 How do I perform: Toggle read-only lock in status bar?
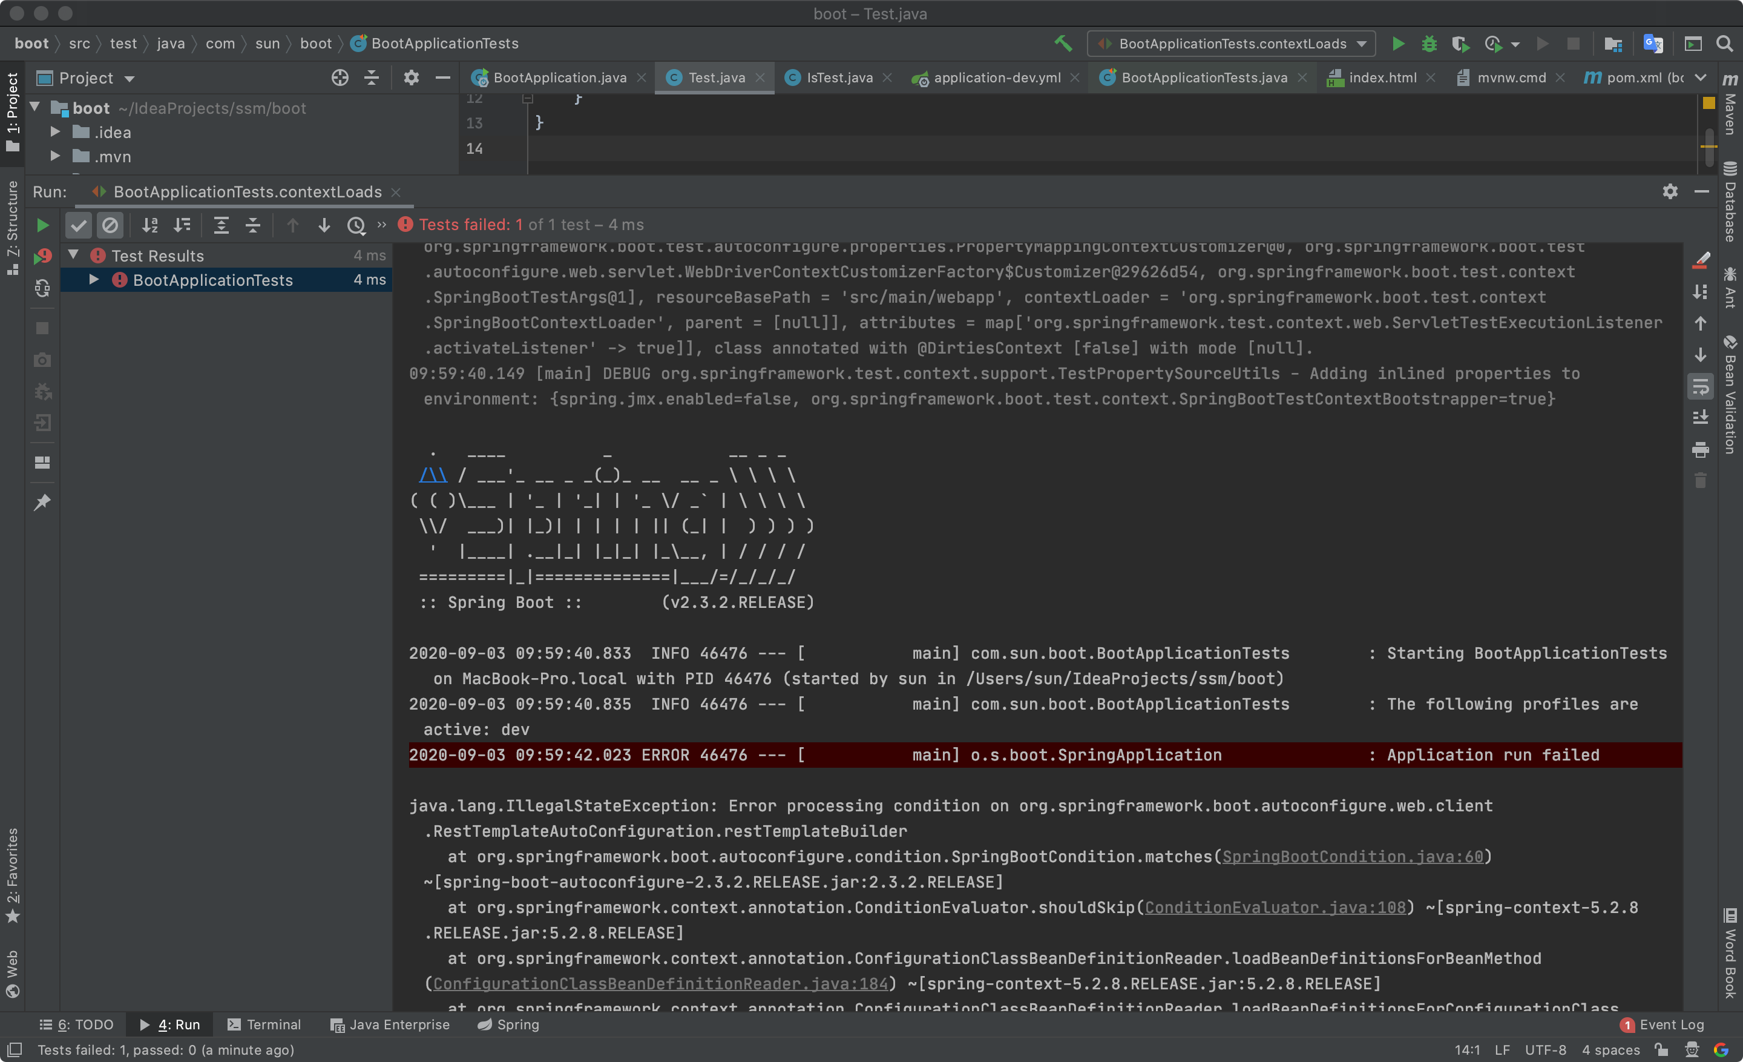[1660, 1049]
